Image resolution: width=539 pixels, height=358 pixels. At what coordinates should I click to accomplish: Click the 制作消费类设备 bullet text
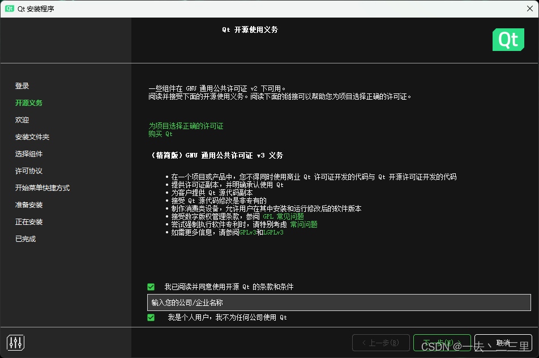266,208
